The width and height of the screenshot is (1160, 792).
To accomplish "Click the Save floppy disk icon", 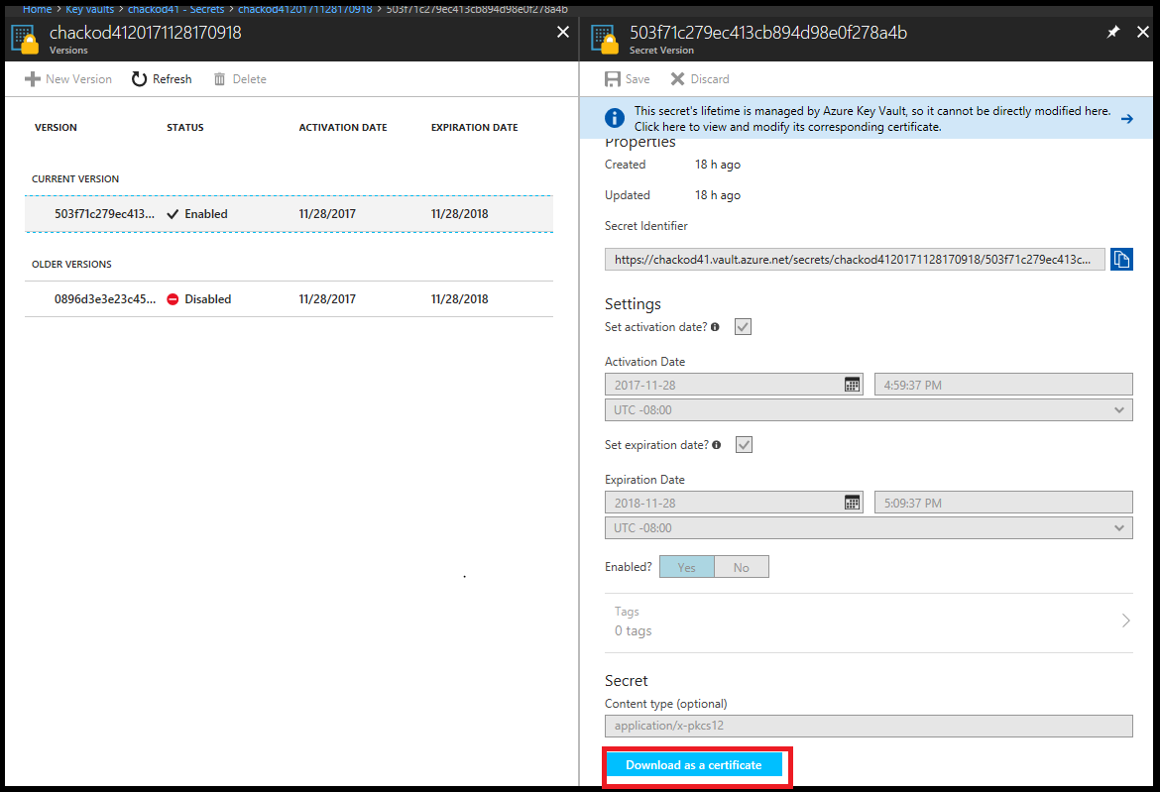I will pyautogui.click(x=613, y=79).
